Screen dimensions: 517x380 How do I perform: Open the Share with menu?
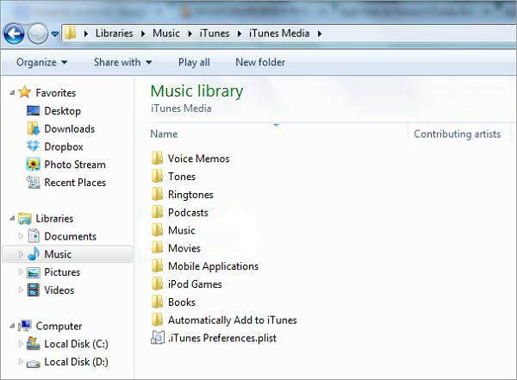click(122, 62)
